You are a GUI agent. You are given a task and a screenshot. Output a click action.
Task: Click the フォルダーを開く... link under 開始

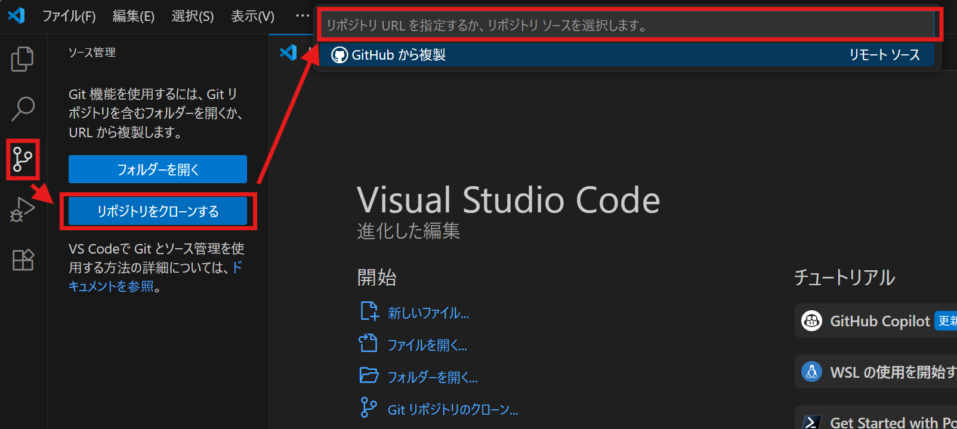point(433,377)
